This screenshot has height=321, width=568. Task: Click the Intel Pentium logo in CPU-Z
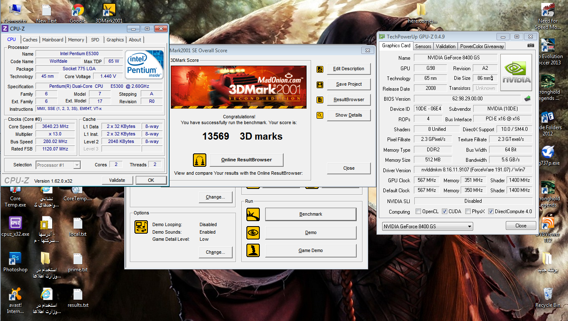(145, 65)
